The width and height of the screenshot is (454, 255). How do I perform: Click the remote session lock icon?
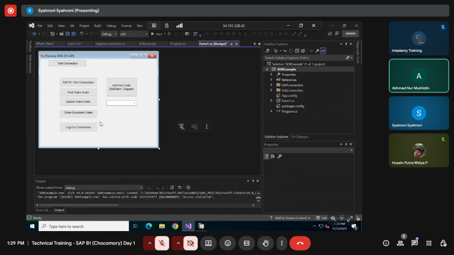(x=167, y=25)
